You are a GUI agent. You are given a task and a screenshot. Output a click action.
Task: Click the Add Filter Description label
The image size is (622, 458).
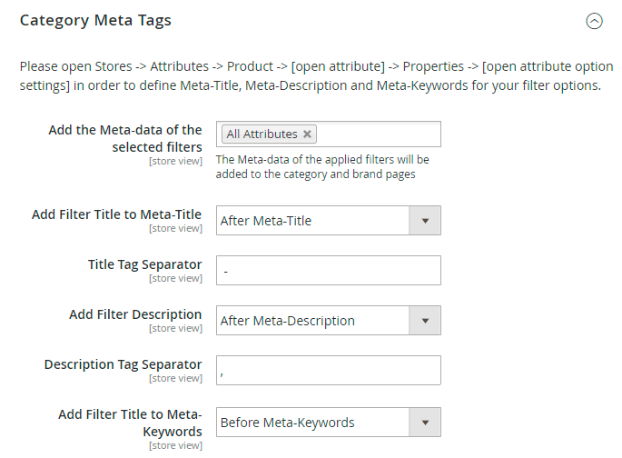tap(135, 314)
